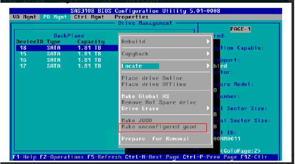Click the DeviceID column header
This screenshot has height=164, width=295.
coord(30,42)
